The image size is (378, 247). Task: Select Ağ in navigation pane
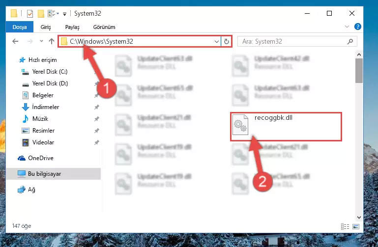[27, 190]
